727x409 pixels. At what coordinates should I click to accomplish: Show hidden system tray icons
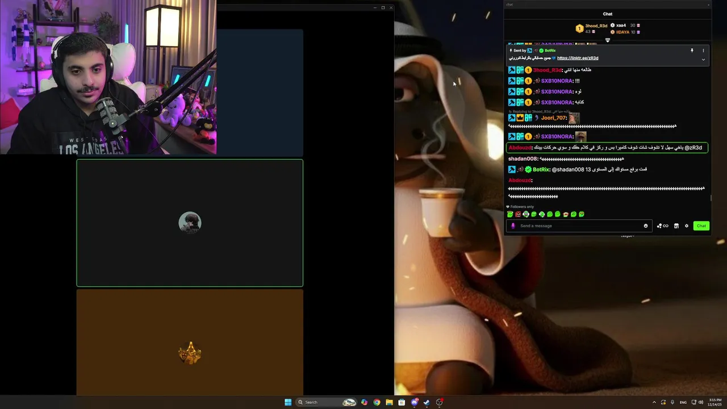click(x=654, y=402)
